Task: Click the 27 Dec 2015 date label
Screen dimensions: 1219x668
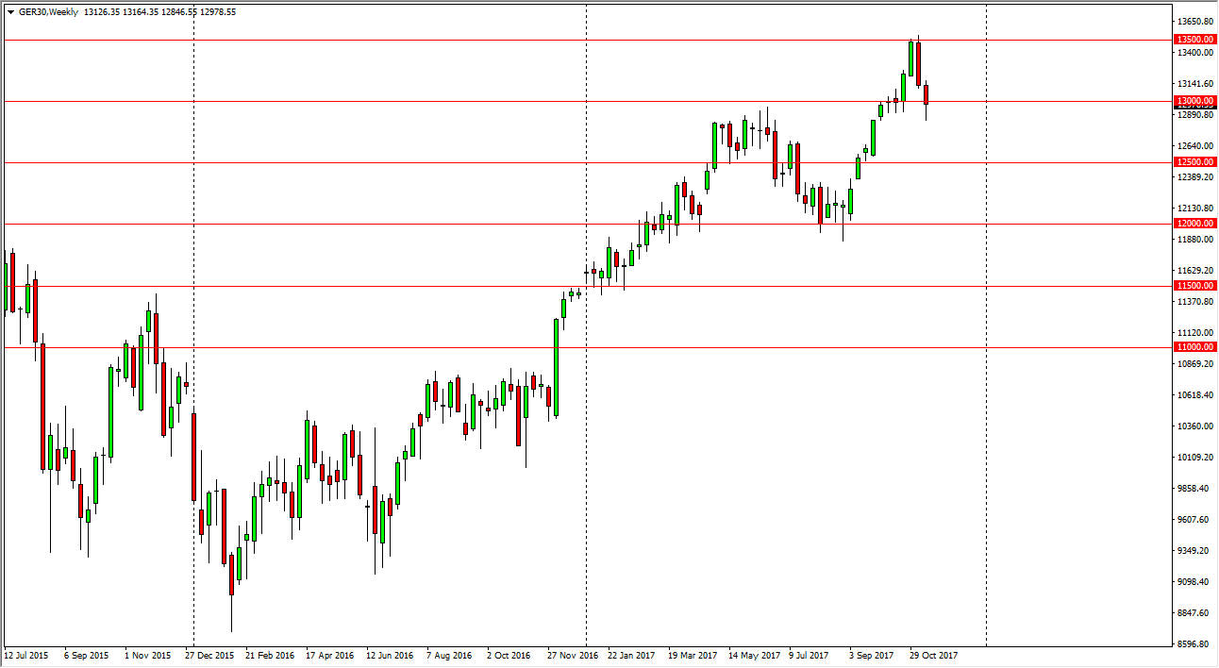Action: click(209, 655)
